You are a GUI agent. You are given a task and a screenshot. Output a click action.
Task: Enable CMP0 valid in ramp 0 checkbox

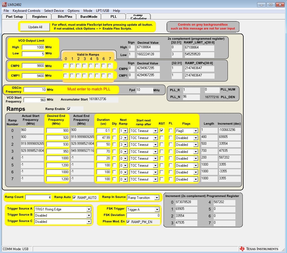point(65,65)
